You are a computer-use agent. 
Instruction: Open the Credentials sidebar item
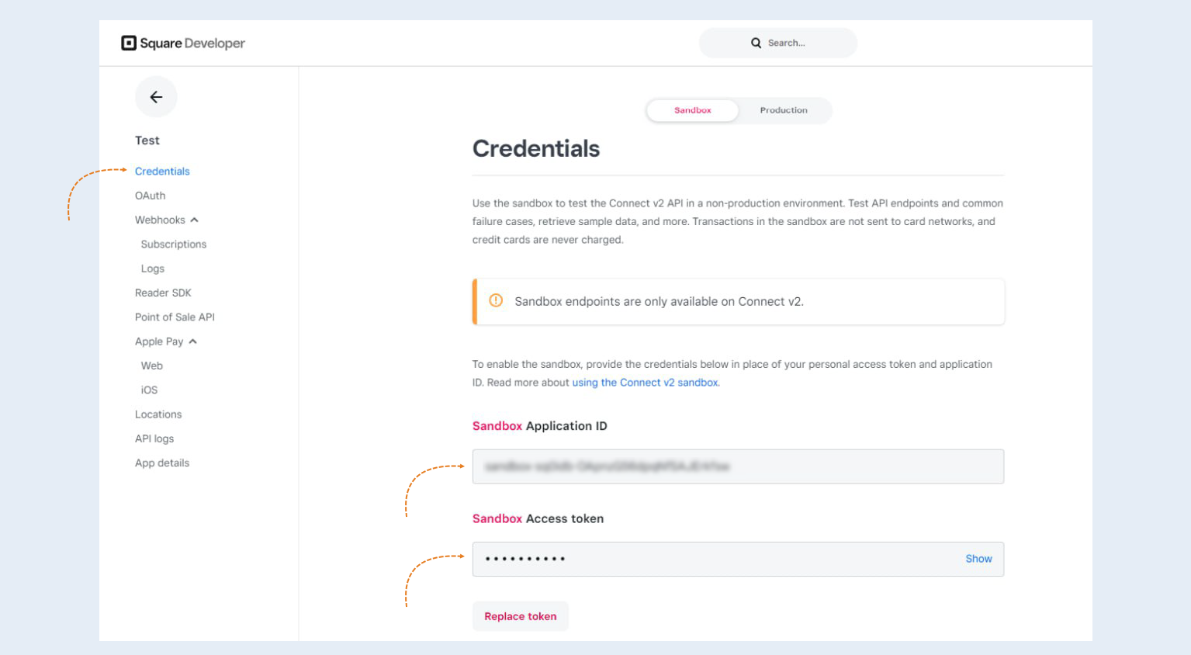click(x=162, y=172)
